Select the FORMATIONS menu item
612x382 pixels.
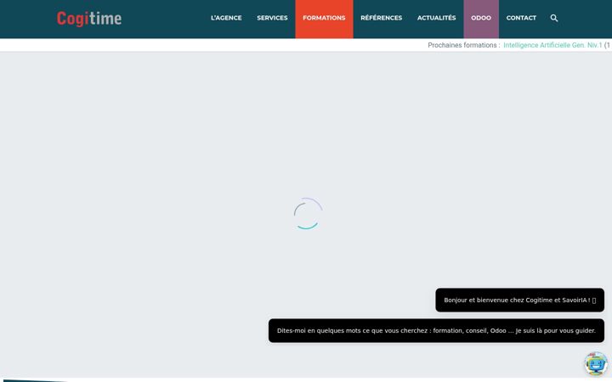[324, 19]
